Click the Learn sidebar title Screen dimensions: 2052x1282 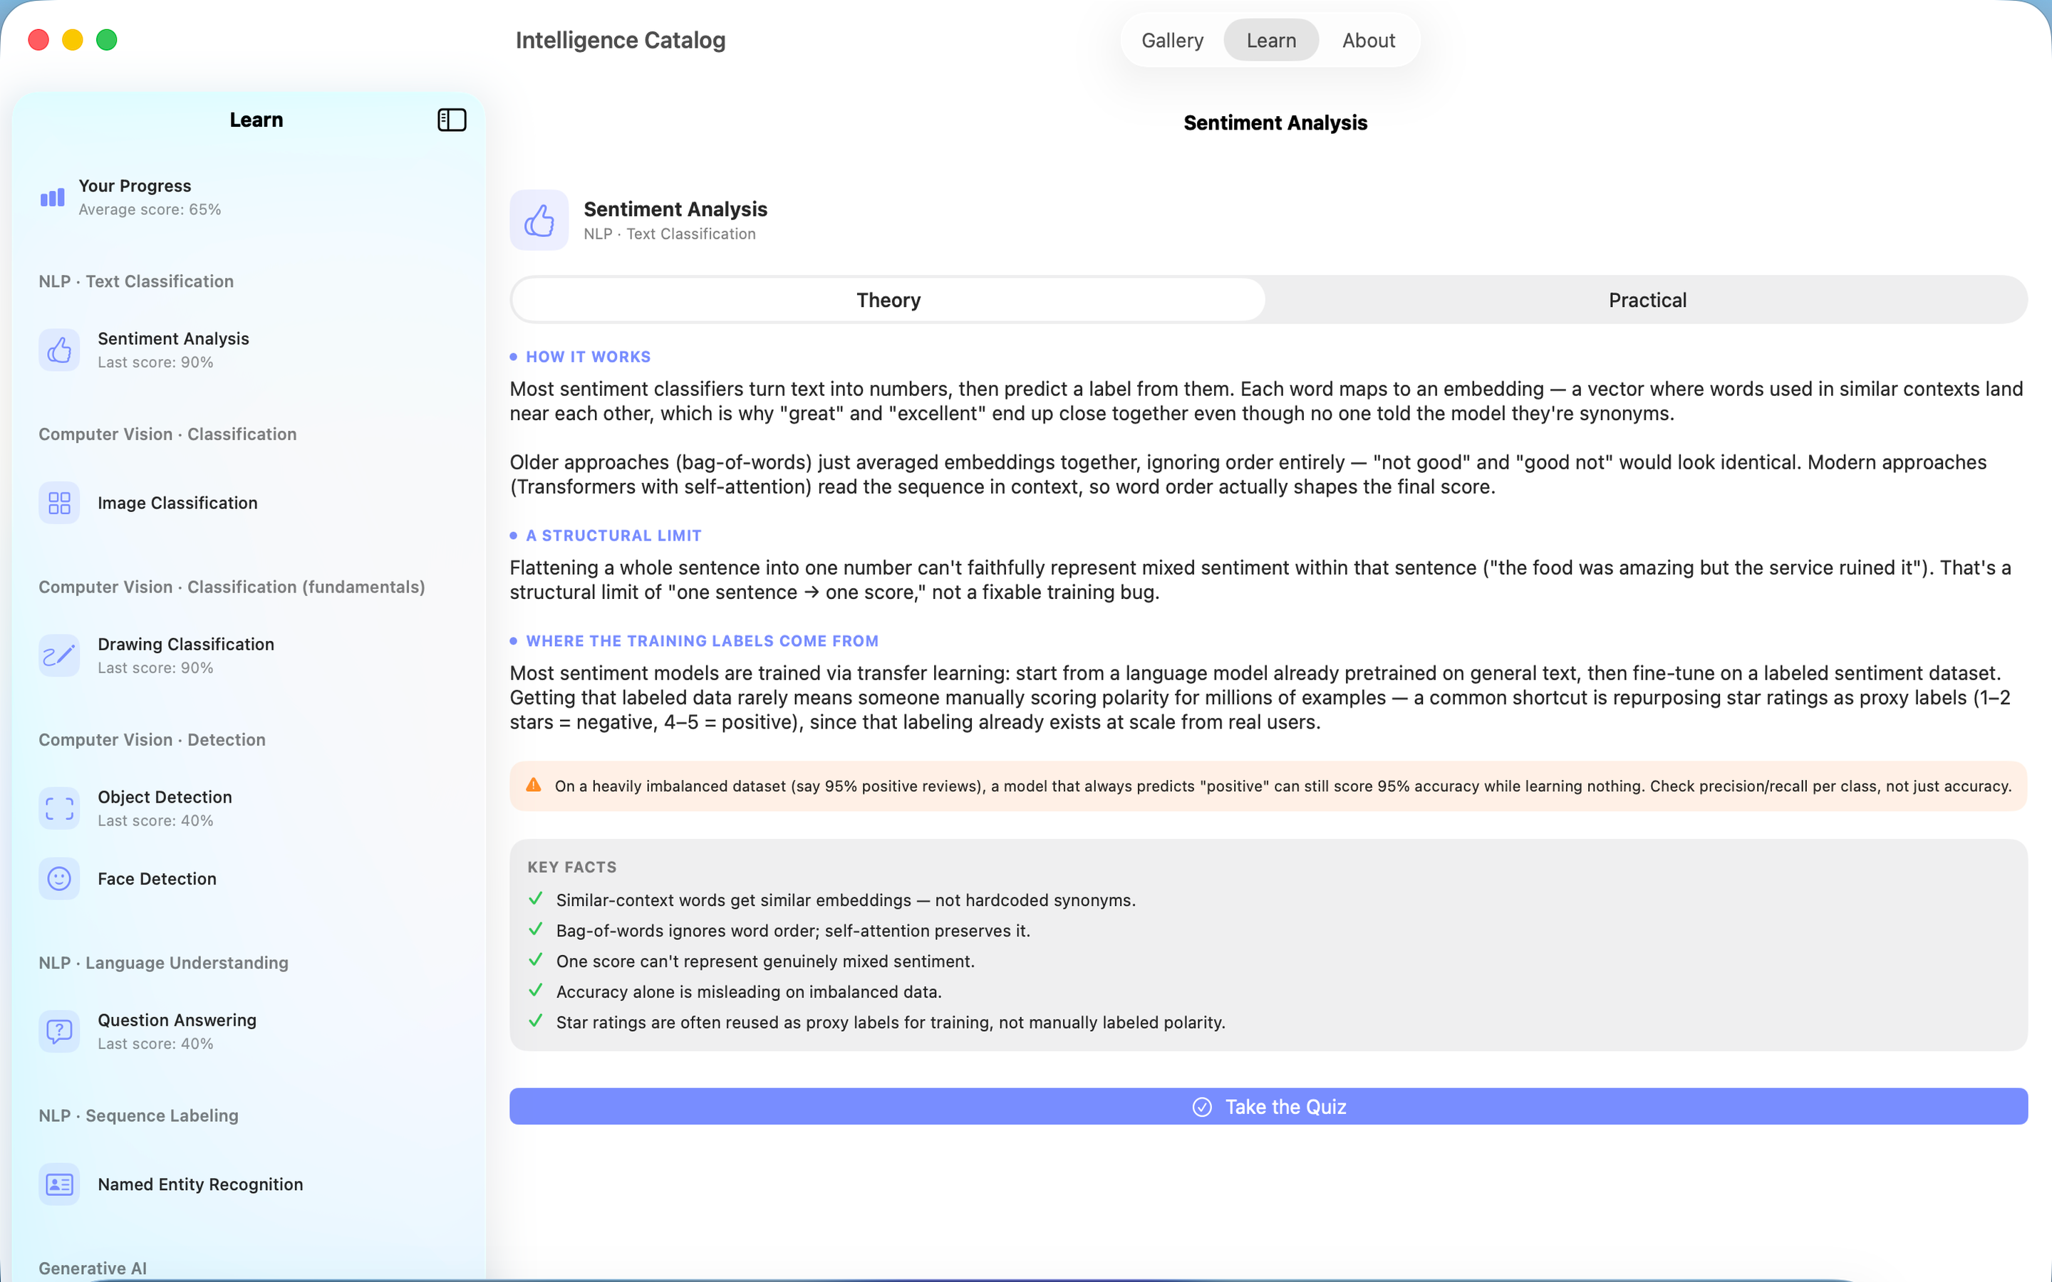(256, 120)
